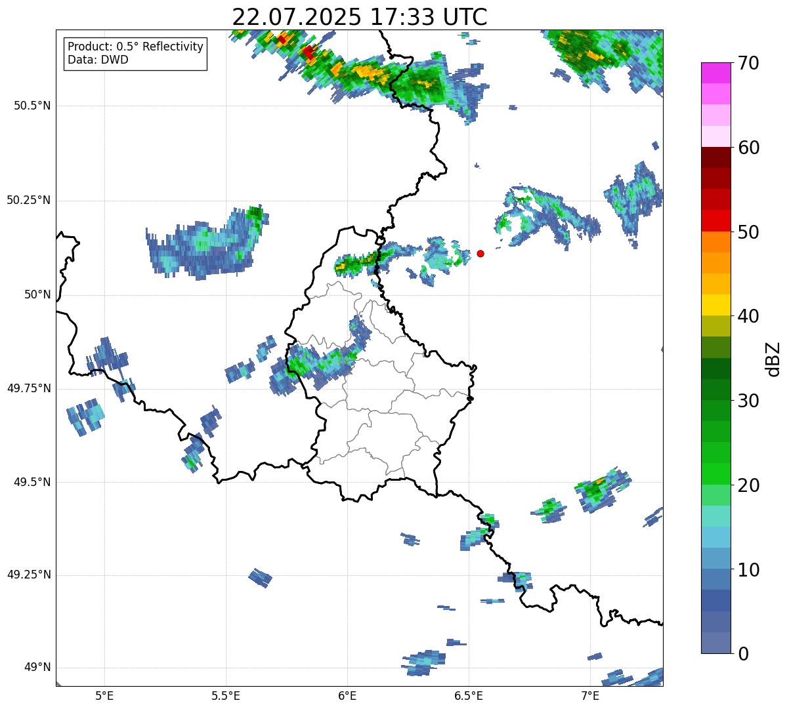Image resolution: width=789 pixels, height=709 pixels.
Task: Click the 49.25°N latitude label
Action: (29, 575)
